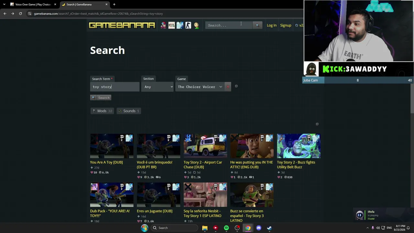414x233 pixels.
Task: Open volume control in system tray
Action: tap(378, 228)
